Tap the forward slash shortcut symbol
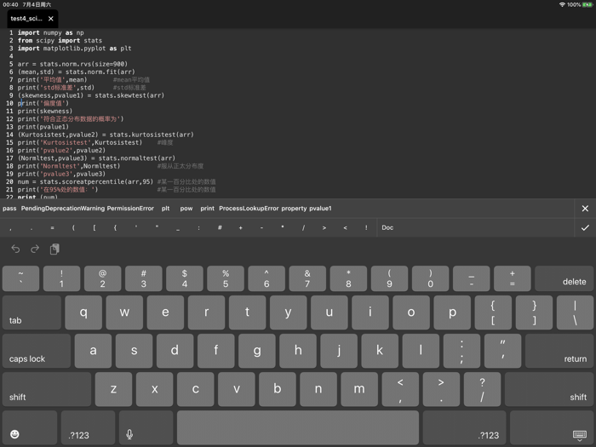 303,227
